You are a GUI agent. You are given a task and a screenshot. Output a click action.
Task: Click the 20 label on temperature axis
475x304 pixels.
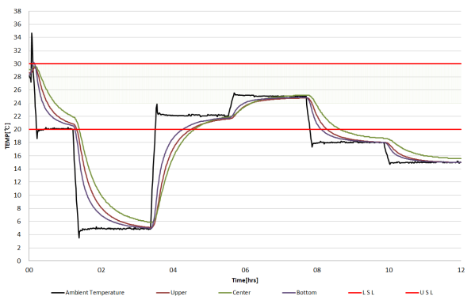17,129
